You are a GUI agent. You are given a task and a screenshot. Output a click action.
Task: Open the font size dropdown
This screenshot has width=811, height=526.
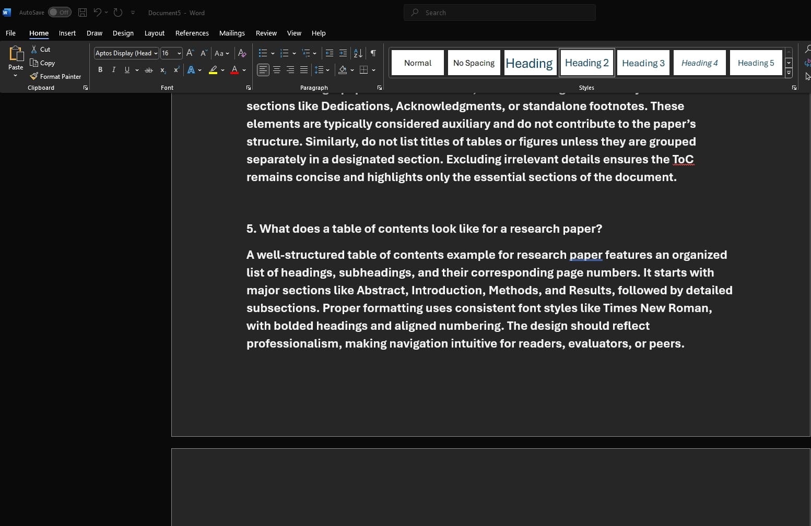tap(179, 53)
